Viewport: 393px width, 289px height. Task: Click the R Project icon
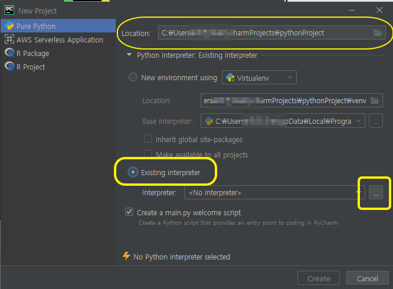(x=9, y=67)
